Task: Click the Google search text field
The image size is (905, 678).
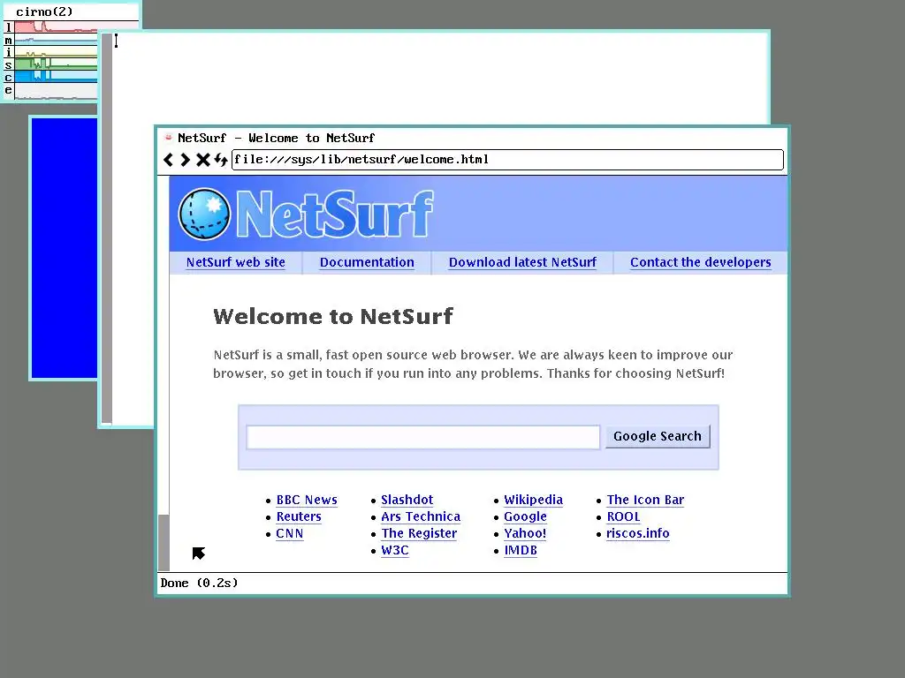Action: pyautogui.click(x=423, y=437)
